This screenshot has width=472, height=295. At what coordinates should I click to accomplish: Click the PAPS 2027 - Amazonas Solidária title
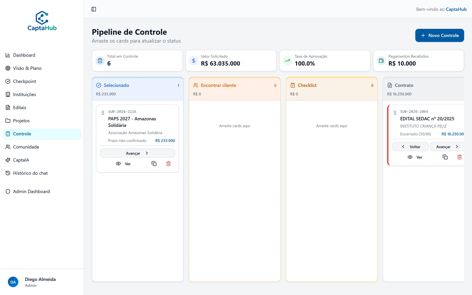click(132, 122)
